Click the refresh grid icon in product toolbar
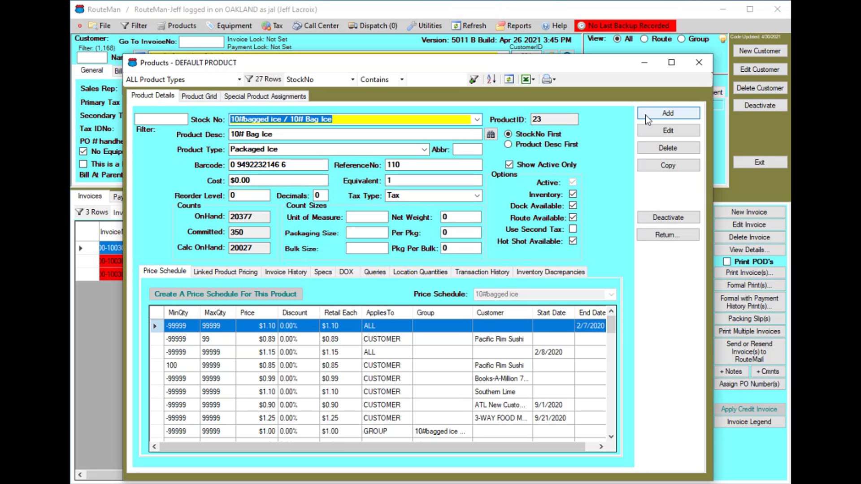Viewport: 861px width, 484px height. 509,79
